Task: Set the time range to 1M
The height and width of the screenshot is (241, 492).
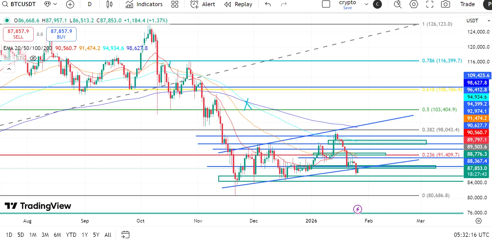Action: tap(33, 235)
